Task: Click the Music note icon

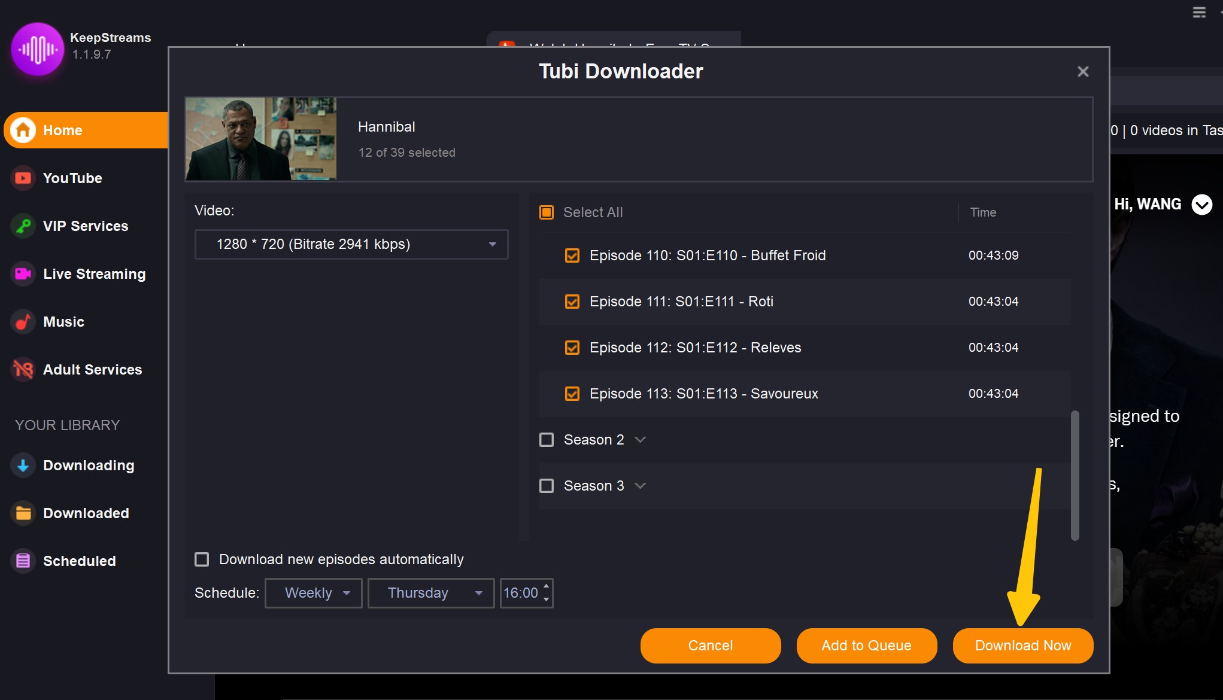Action: (23, 321)
